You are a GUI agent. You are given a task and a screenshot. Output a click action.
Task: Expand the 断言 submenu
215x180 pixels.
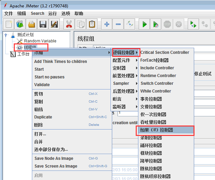tap(125, 99)
